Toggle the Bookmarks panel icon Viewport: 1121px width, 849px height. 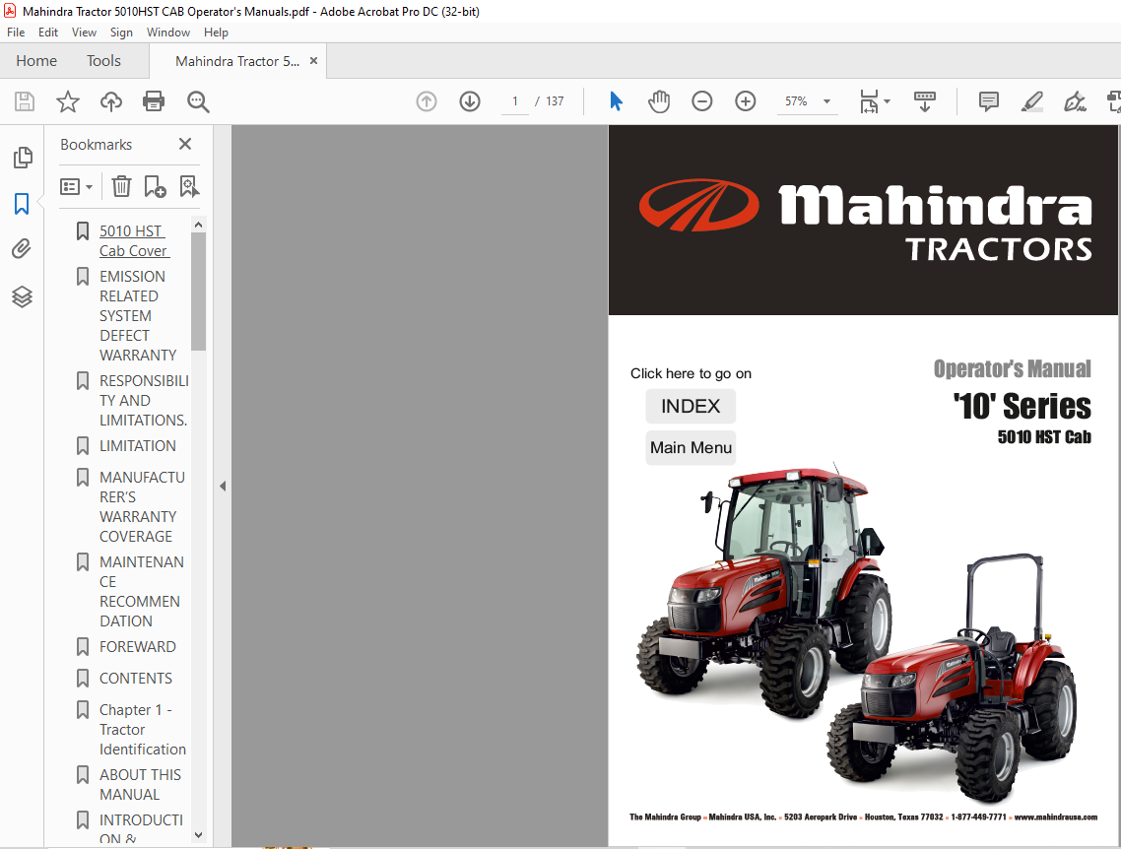pos(22,204)
